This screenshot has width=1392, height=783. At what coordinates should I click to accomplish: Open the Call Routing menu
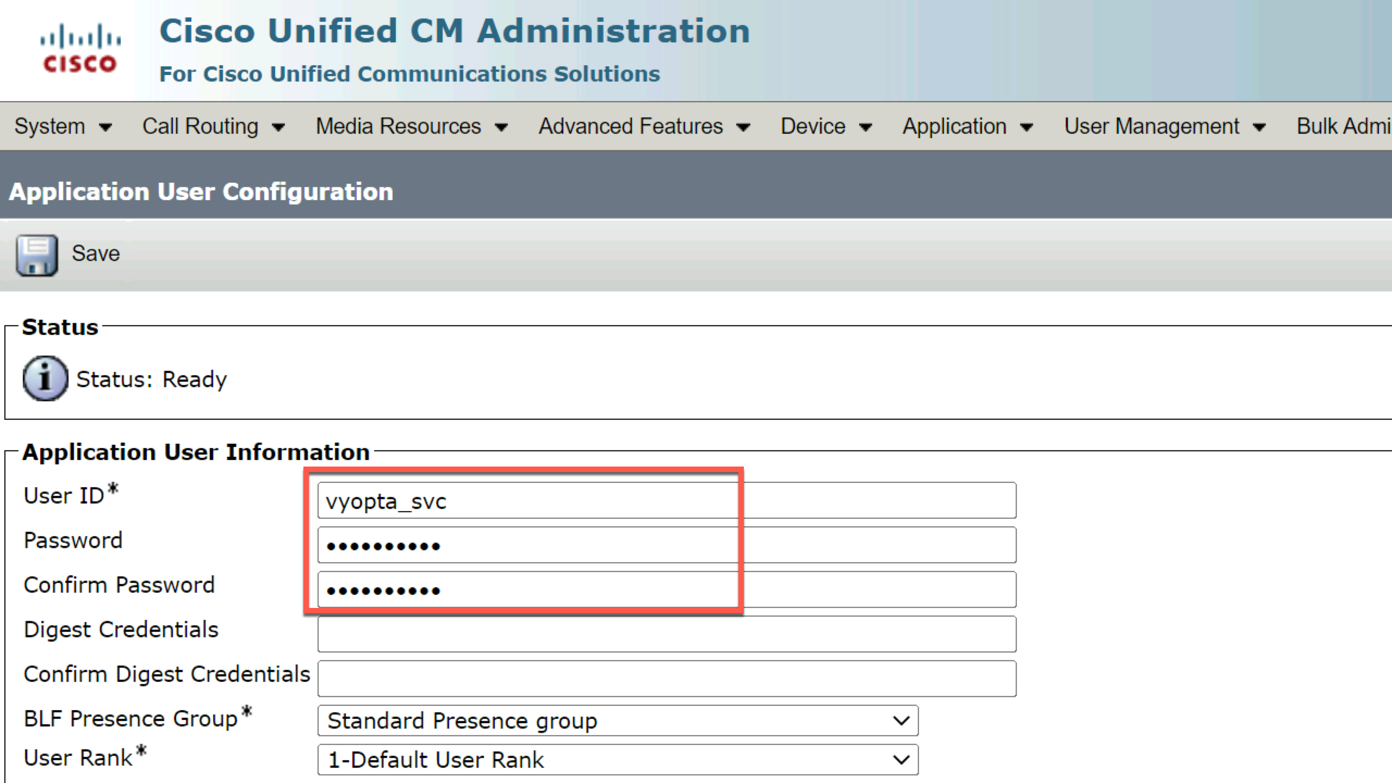pyautogui.click(x=213, y=126)
